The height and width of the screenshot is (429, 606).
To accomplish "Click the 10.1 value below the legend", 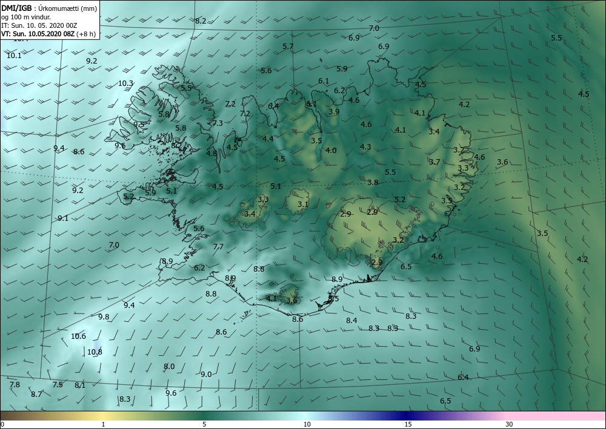I will click(15, 56).
